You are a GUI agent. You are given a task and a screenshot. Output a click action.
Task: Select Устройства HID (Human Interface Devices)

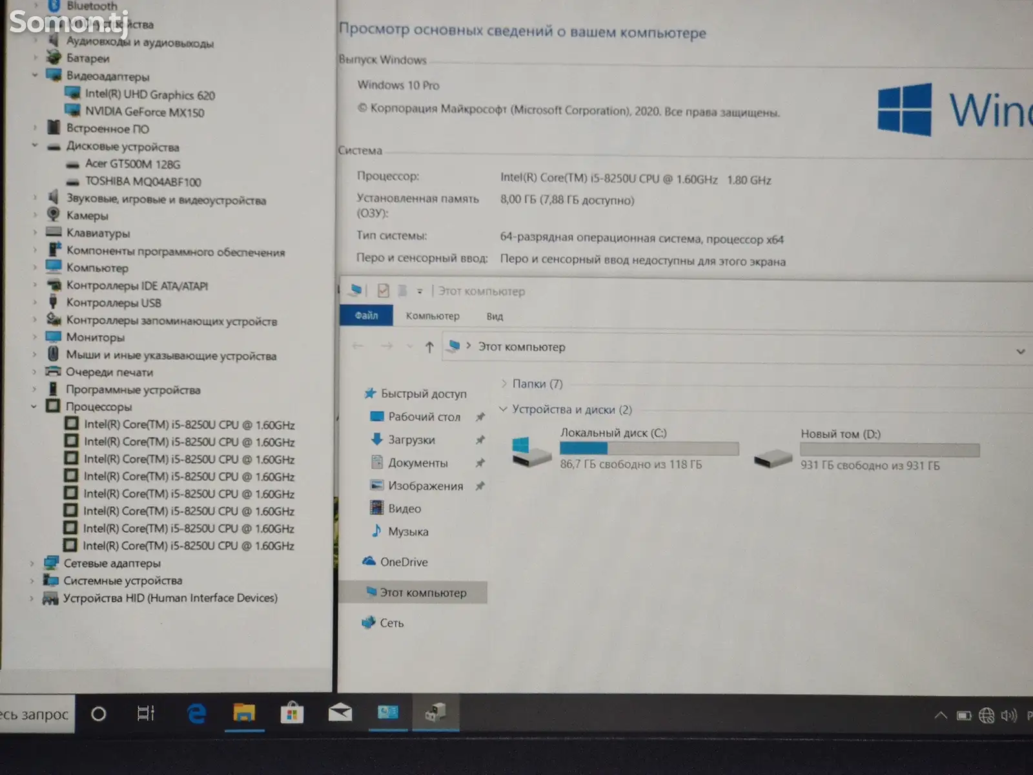[x=170, y=598]
